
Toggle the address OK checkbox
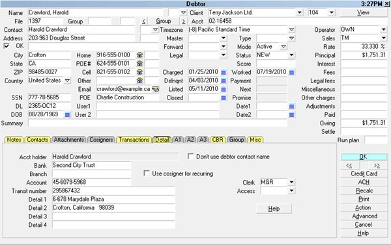pyautogui.click(x=7, y=46)
